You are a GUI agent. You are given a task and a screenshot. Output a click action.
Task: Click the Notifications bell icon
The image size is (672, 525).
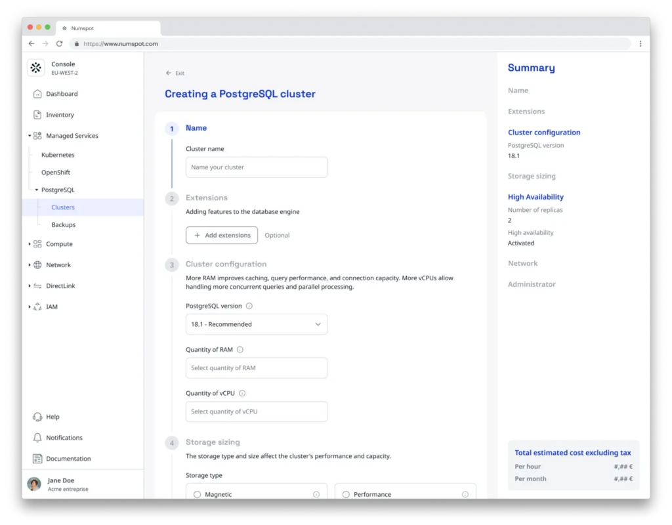click(37, 438)
